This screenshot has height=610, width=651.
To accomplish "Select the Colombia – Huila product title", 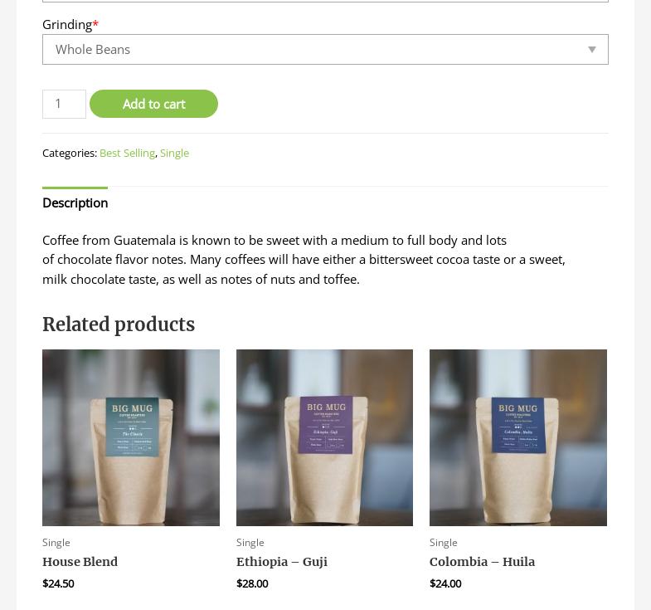I will click(482, 562).
